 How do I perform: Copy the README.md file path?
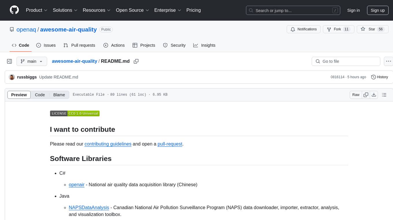[136, 61]
